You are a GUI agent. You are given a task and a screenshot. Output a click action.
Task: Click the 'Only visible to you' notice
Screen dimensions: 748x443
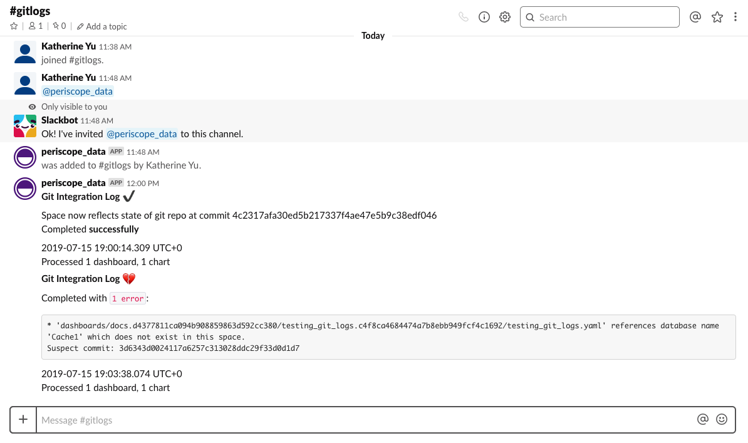click(x=74, y=107)
